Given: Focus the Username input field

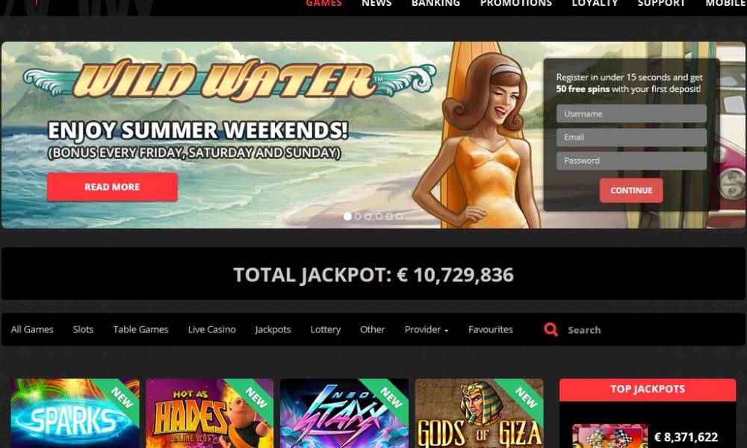Looking at the screenshot, I should coord(632,113).
